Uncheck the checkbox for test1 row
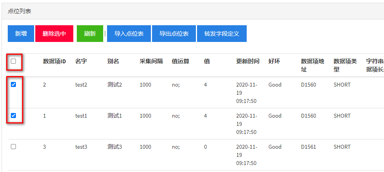The height and width of the screenshot is (172, 384). (14, 116)
